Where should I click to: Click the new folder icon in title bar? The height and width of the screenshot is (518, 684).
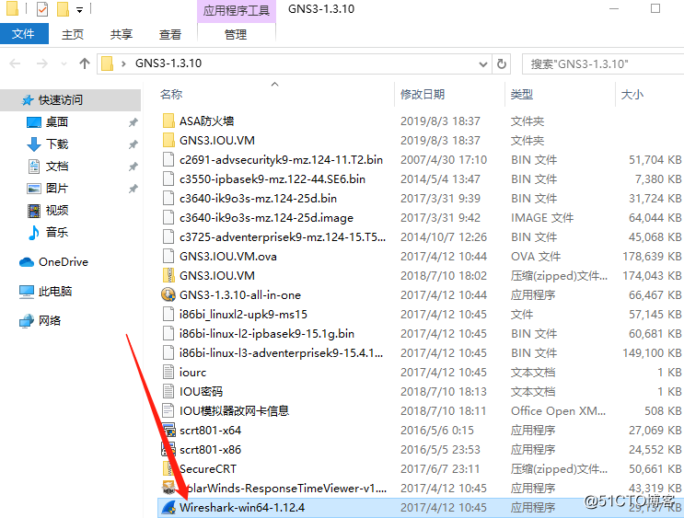[x=64, y=8]
